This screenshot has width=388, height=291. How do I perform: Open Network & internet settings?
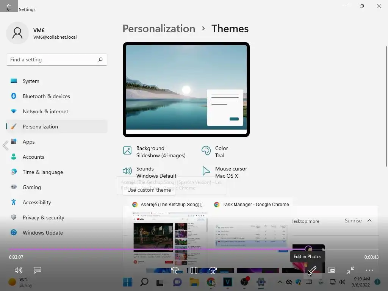click(x=57, y=111)
